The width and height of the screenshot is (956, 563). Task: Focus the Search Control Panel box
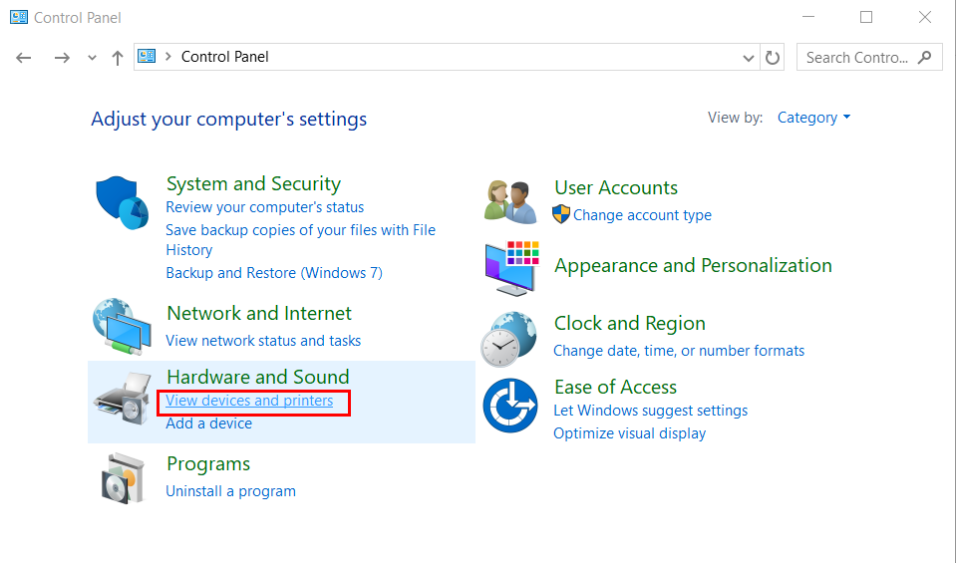[x=869, y=57]
